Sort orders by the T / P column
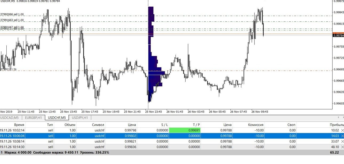The image size is (344, 164). coord(196,125)
